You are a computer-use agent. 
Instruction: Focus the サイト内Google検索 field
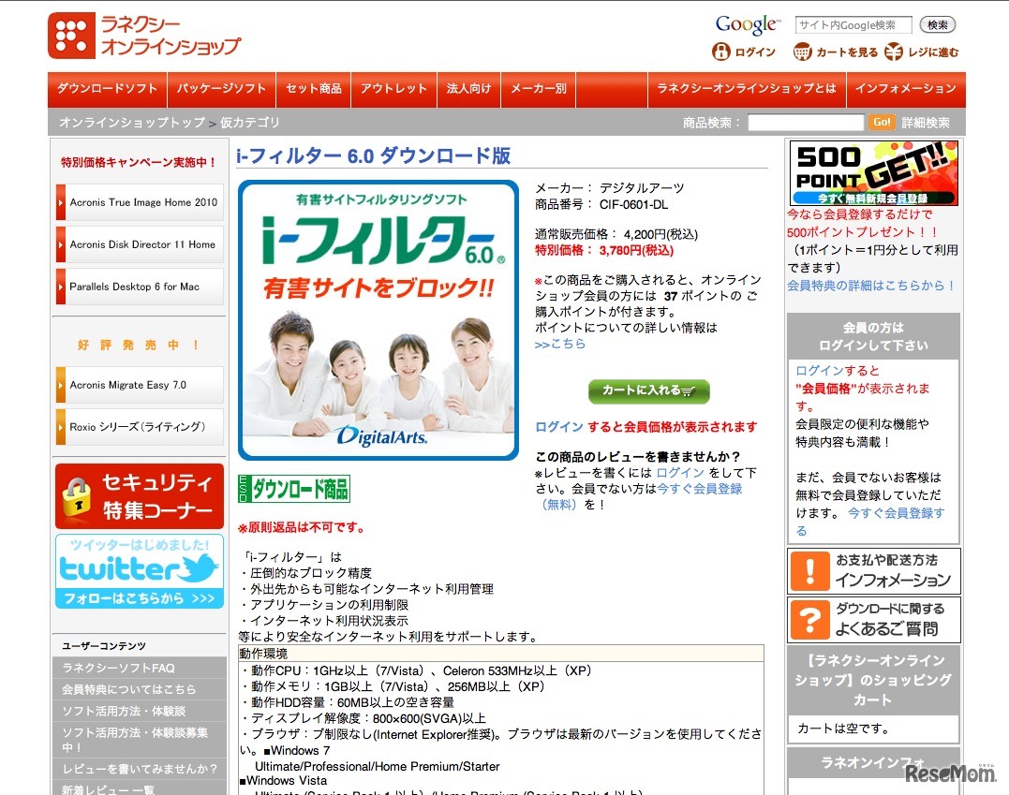coord(853,25)
